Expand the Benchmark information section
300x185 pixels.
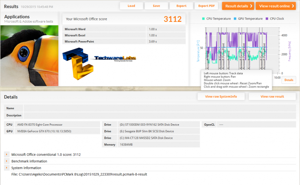tap(7, 161)
